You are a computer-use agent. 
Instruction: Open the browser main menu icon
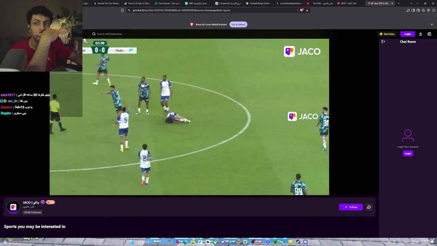[434, 10]
